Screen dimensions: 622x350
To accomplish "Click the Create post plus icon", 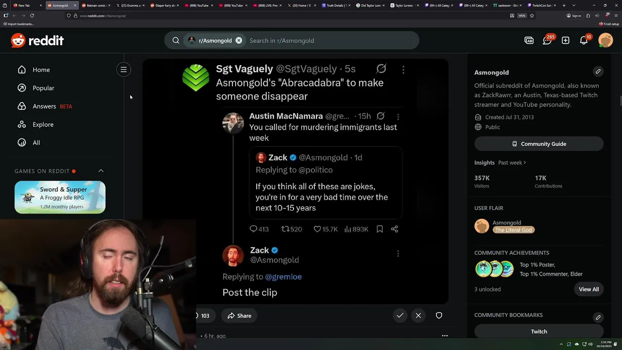I will (x=566, y=40).
